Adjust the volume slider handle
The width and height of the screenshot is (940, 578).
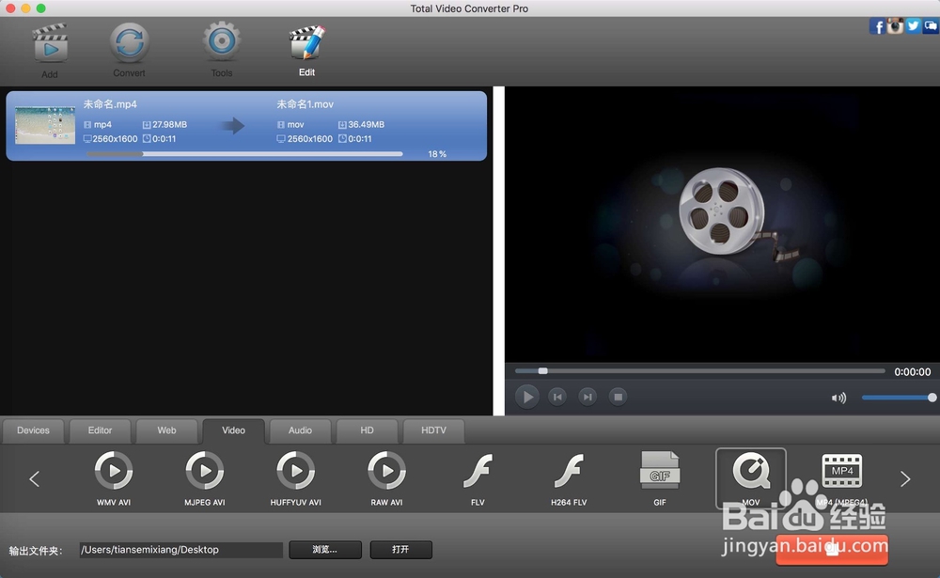(932, 398)
